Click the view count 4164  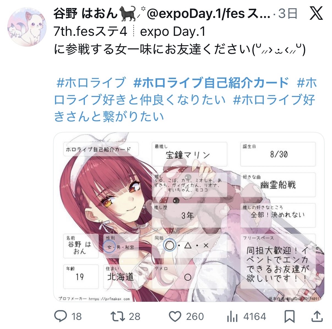(255, 317)
